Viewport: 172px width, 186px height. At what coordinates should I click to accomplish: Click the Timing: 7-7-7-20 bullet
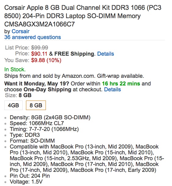coord(44,129)
